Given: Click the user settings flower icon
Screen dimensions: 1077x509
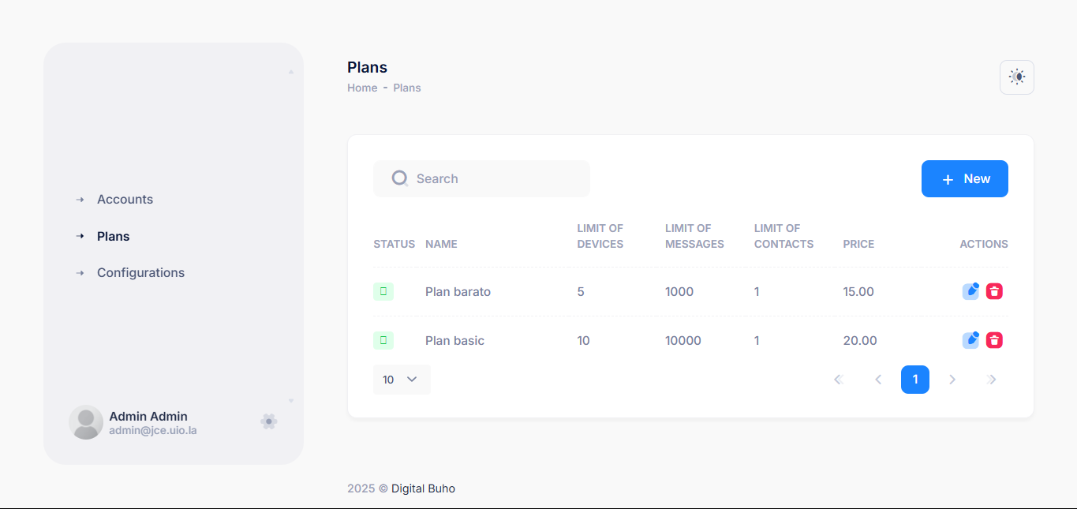Looking at the screenshot, I should point(269,421).
